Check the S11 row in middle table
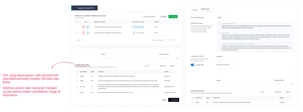 (x=77, y=76)
